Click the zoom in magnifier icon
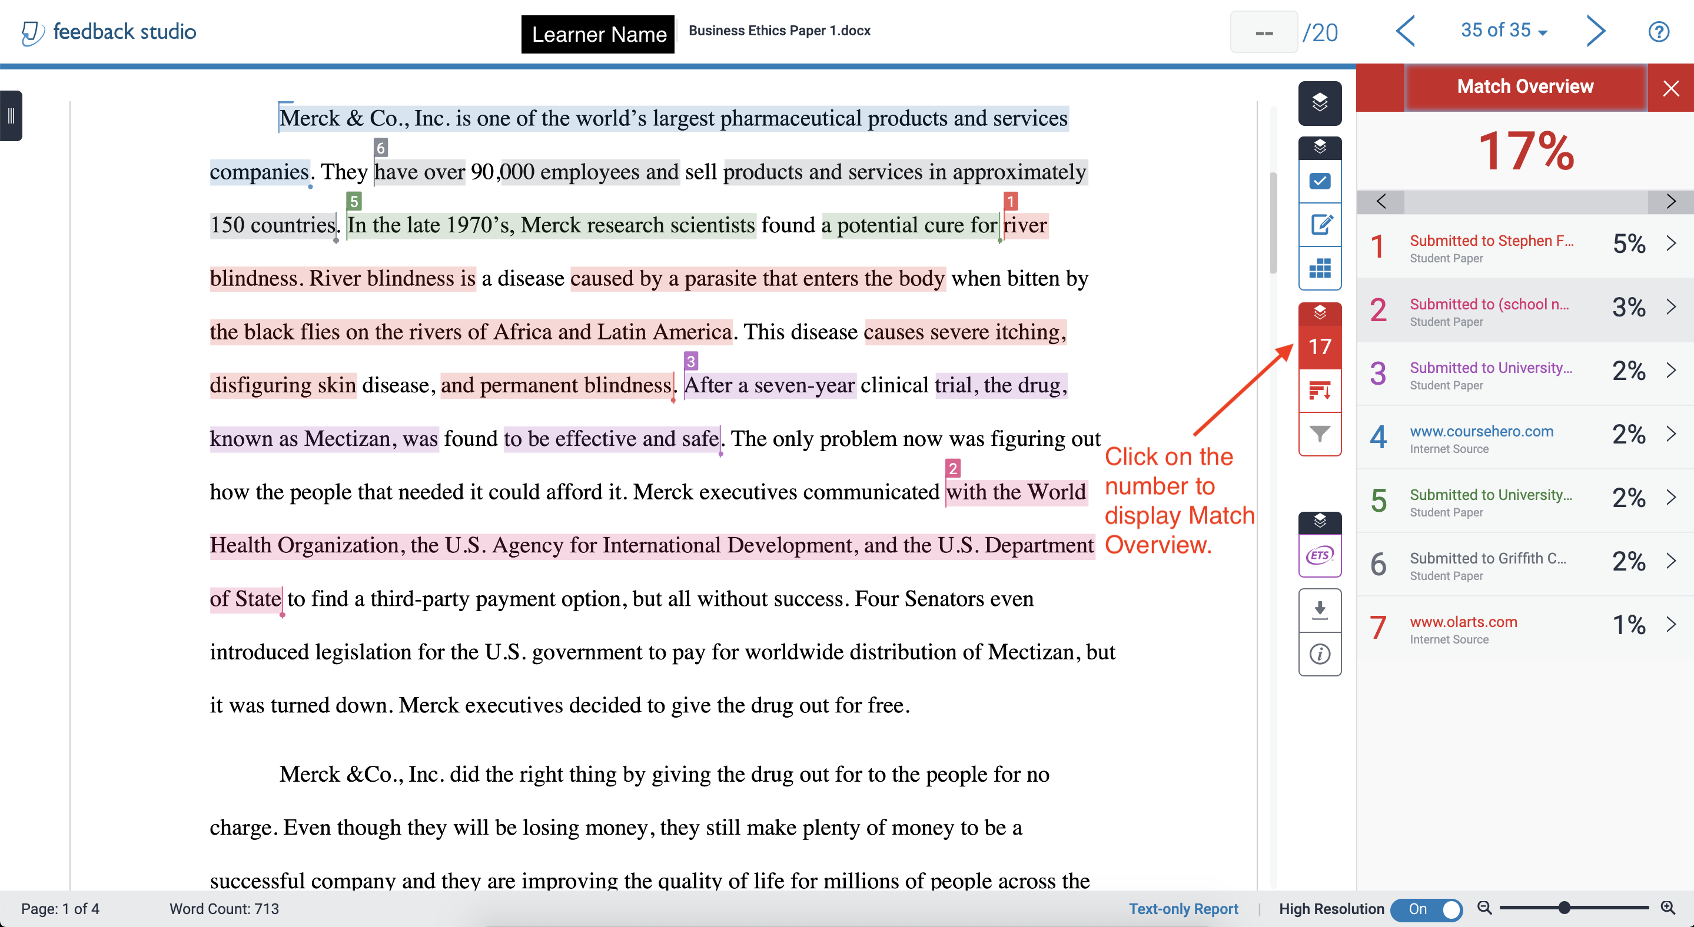The height and width of the screenshot is (927, 1694). pos(1667,907)
